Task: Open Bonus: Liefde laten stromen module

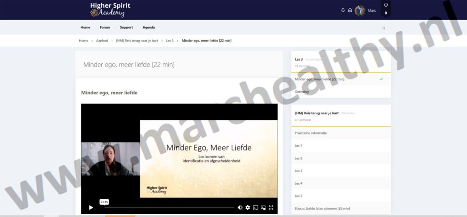Action: coord(322,208)
